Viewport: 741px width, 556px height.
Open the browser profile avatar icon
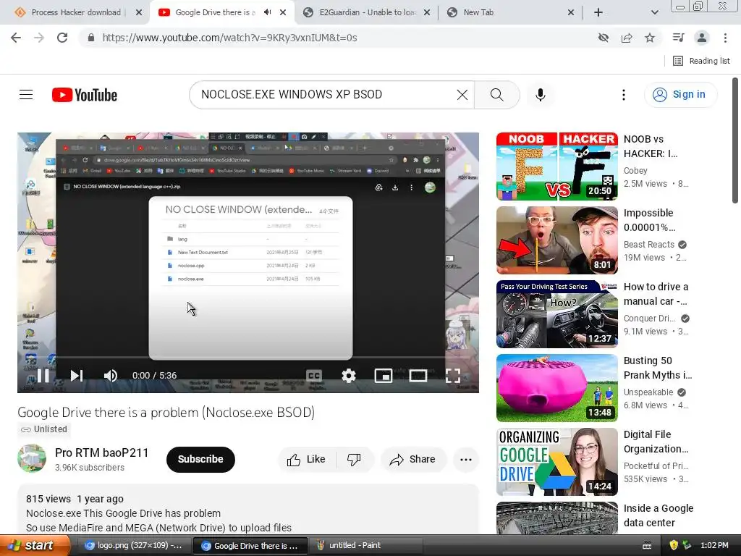[x=702, y=38]
